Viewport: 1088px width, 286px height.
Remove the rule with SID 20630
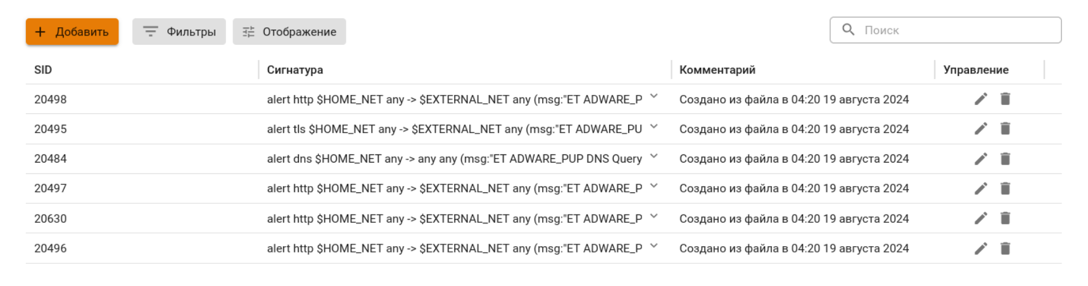pyautogui.click(x=1005, y=218)
